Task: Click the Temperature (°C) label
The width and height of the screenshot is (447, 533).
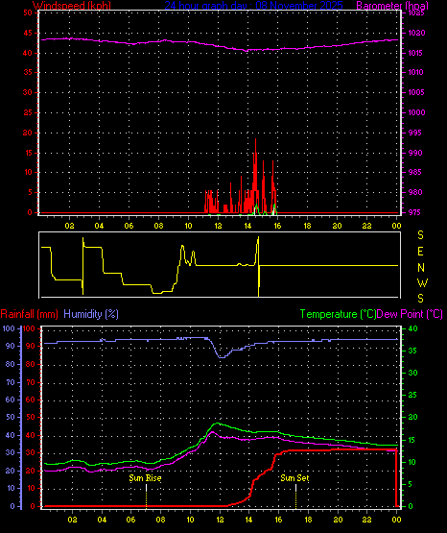Action: (338, 314)
